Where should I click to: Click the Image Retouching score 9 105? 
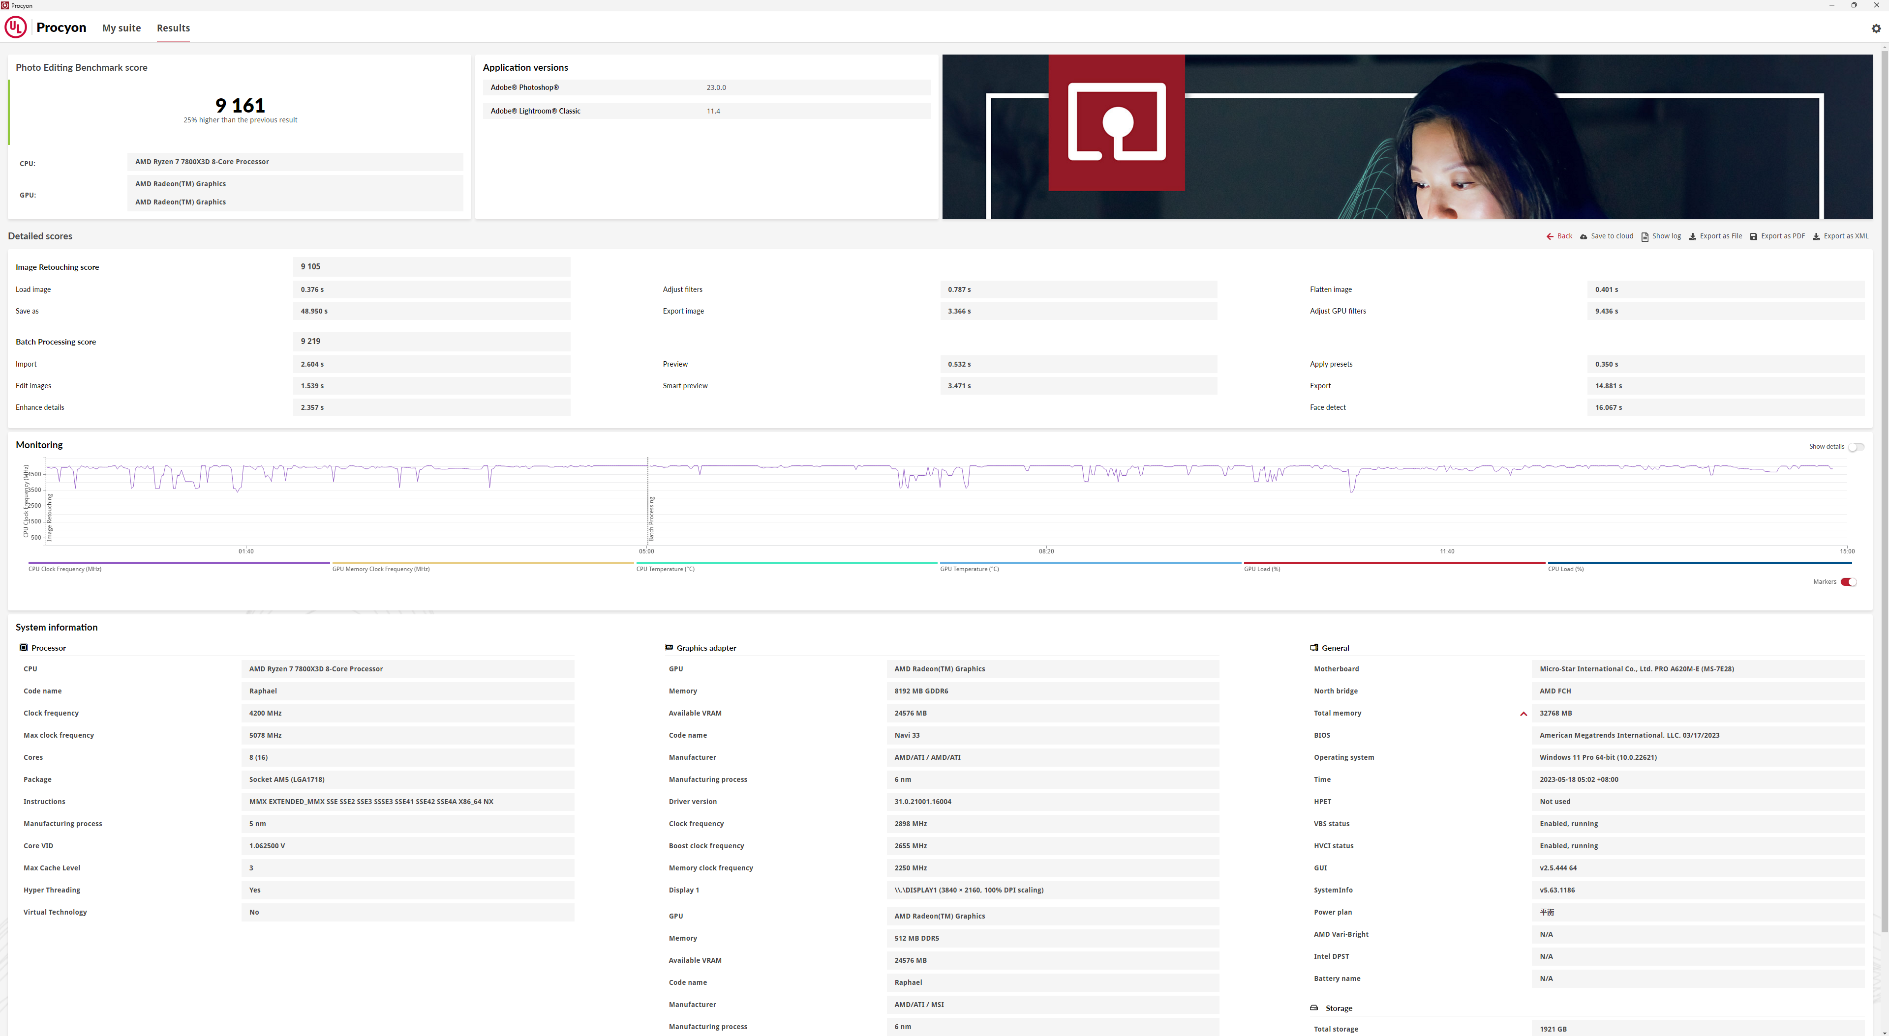(431, 267)
